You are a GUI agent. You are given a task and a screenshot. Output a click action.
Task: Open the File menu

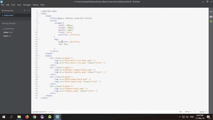click(x=2, y=5)
